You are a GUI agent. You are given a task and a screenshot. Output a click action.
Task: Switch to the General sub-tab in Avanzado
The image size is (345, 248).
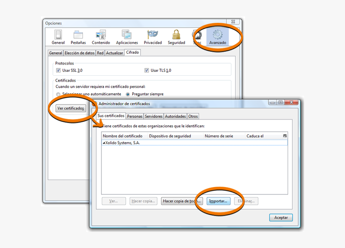coord(56,53)
